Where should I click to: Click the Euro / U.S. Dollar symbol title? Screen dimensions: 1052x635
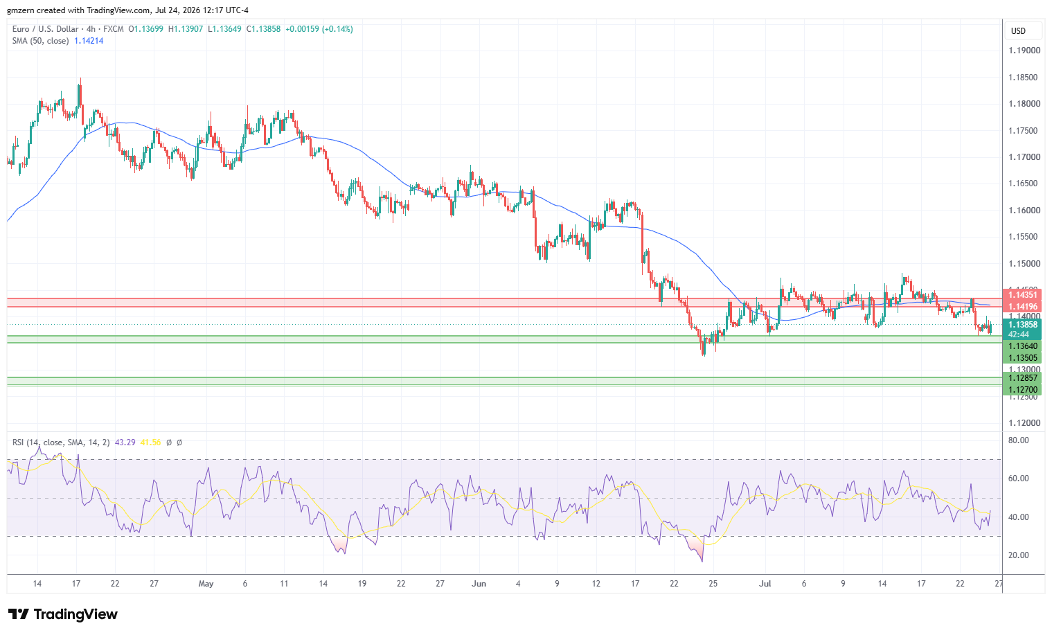(46, 29)
